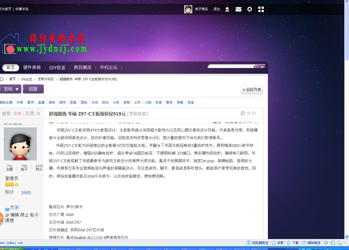The height and width of the screenshot is (250, 349).
Task: Click the browser doctor icon in status bar
Action: tap(249, 243)
